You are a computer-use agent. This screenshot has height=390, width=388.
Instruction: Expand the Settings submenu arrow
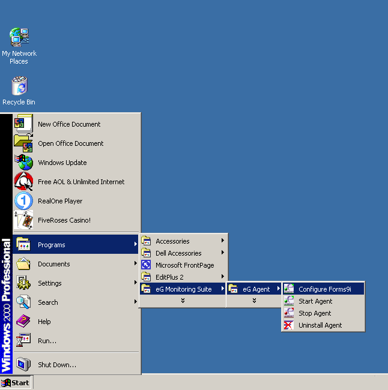tap(136, 283)
